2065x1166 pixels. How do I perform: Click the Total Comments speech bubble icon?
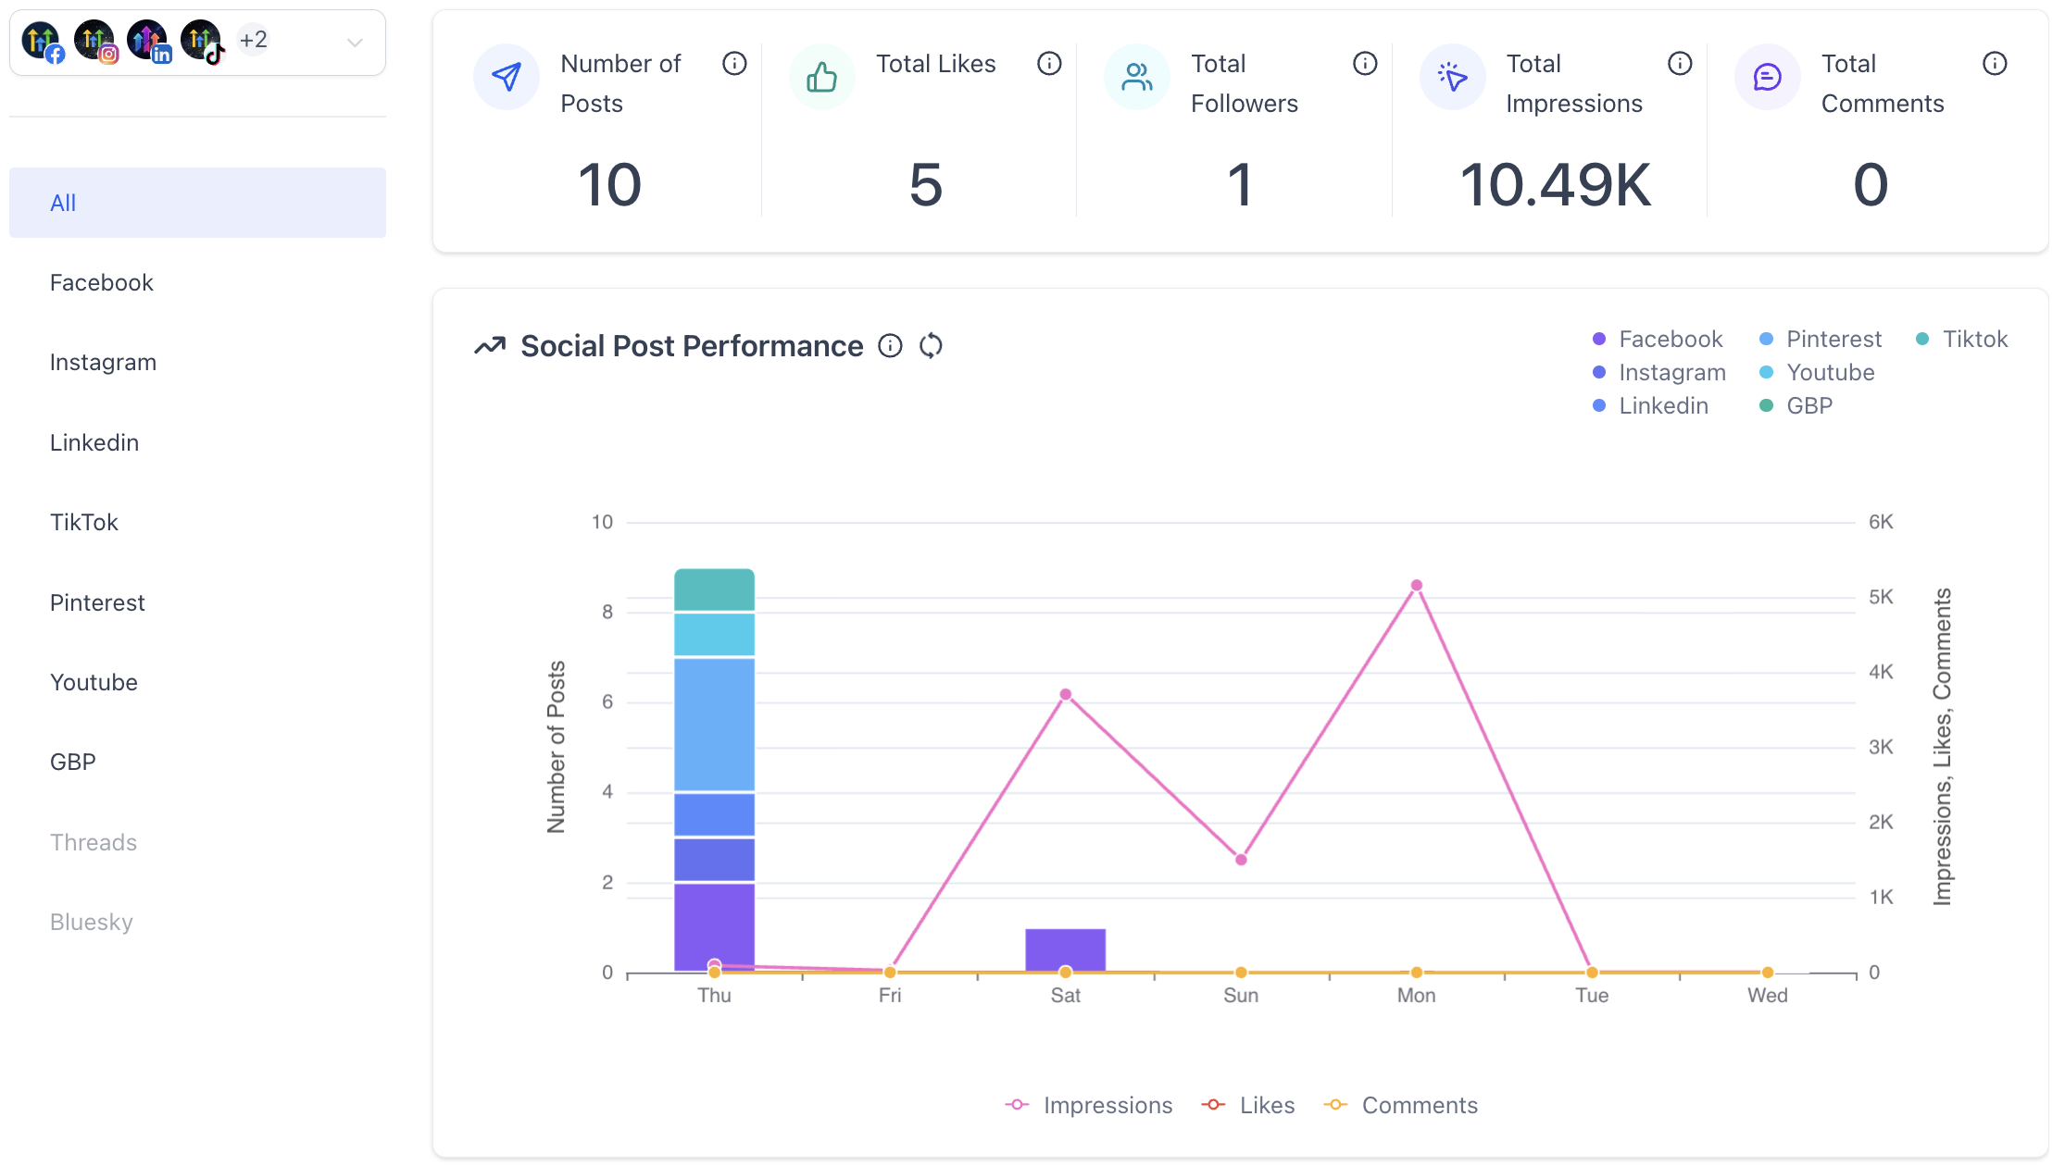[x=1767, y=77]
